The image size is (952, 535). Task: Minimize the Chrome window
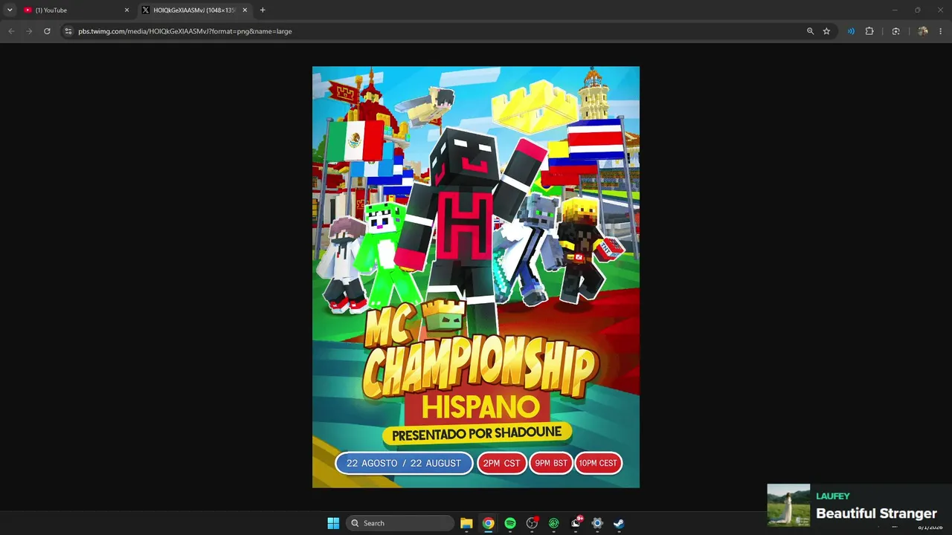(895, 10)
